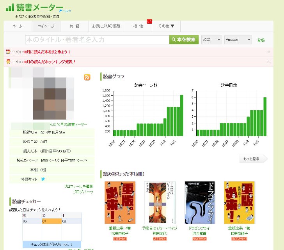
Task: Dismiss the 10月の読んだ本ランキング発表 notice
Action: point(268,62)
